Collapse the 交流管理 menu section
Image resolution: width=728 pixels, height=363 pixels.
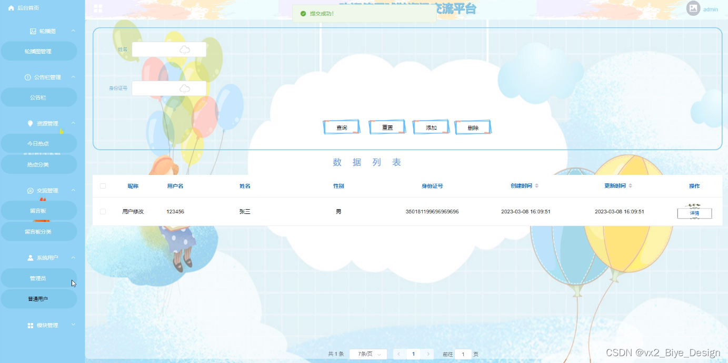[73, 190]
